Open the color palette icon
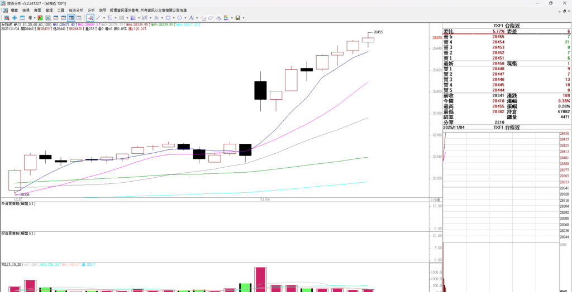Screen dimensions: 572x292 tap(226, 18)
